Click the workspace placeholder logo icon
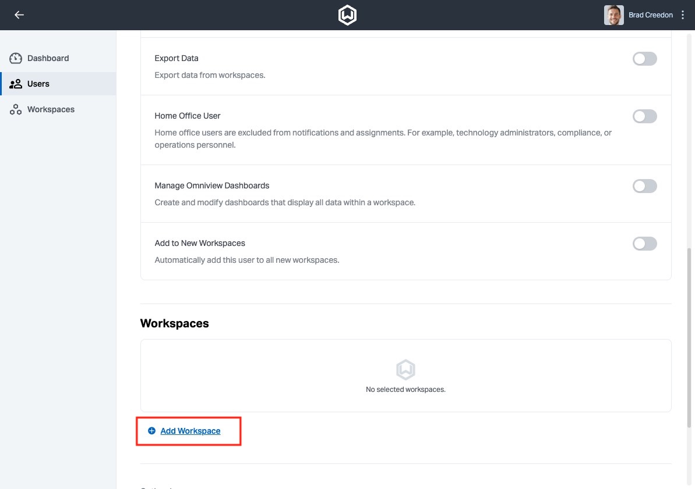 (x=405, y=369)
